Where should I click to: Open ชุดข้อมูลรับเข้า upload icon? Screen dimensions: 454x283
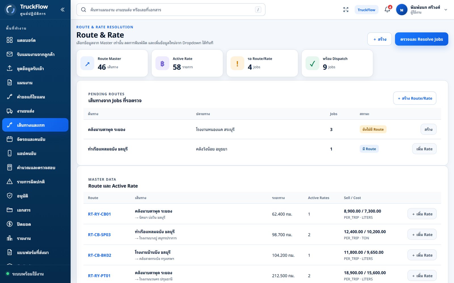click(x=10, y=68)
